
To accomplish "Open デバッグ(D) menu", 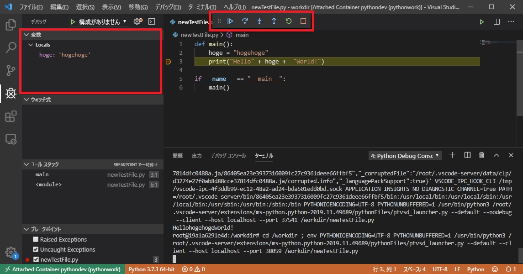I will [168, 7].
